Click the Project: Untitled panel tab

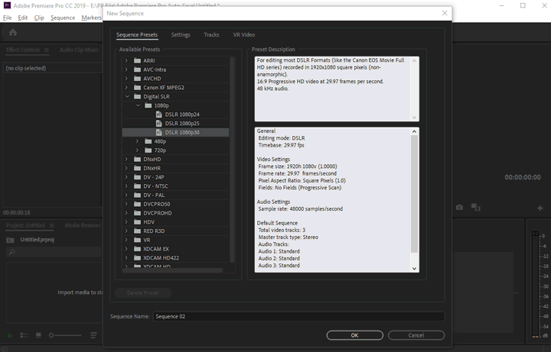click(x=26, y=225)
